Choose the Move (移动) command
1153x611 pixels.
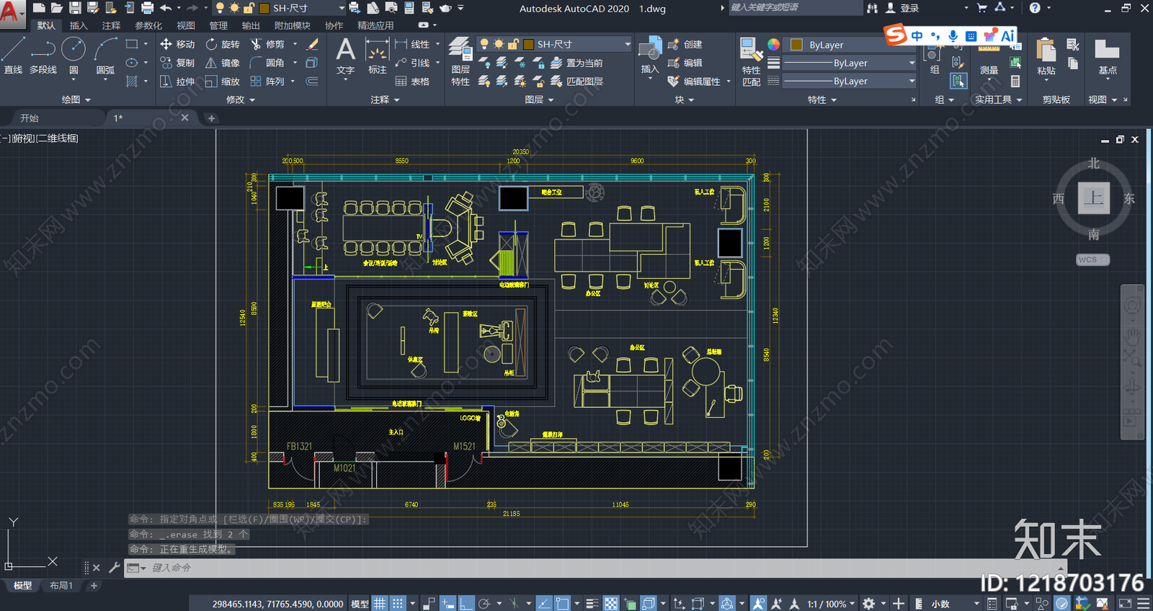pos(177,44)
